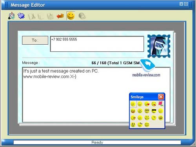Insert the glasses nerd smiley
This screenshot has height=147, width=196.
(147, 111)
